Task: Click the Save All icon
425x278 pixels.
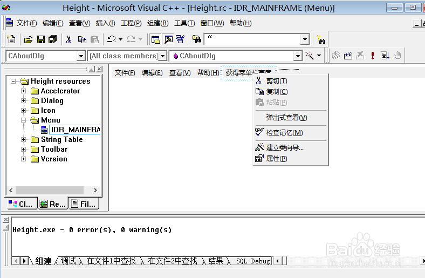Action: click(x=52, y=39)
